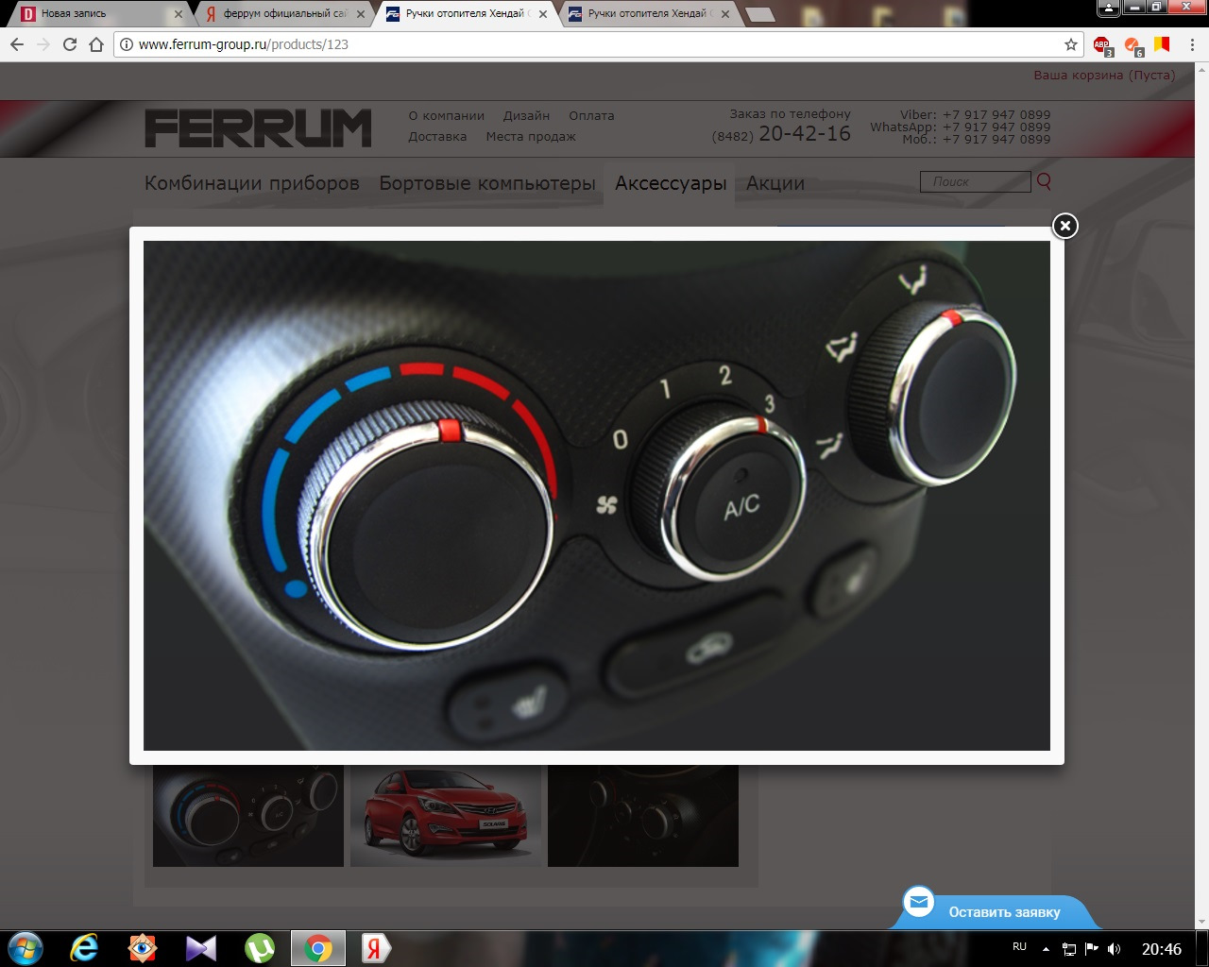
Task: Click the phone number 20-42-16
Action: coord(805,134)
